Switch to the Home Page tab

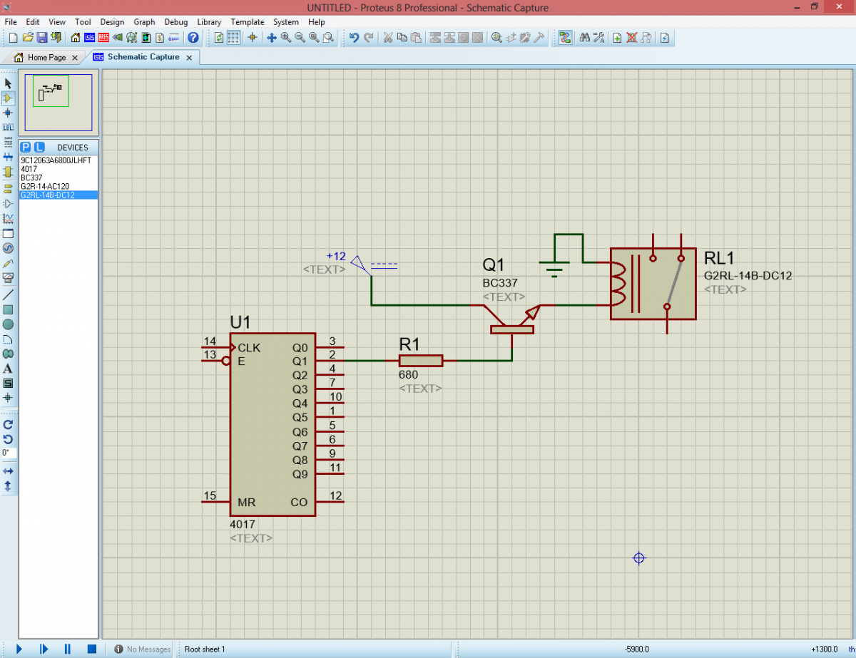(47, 57)
